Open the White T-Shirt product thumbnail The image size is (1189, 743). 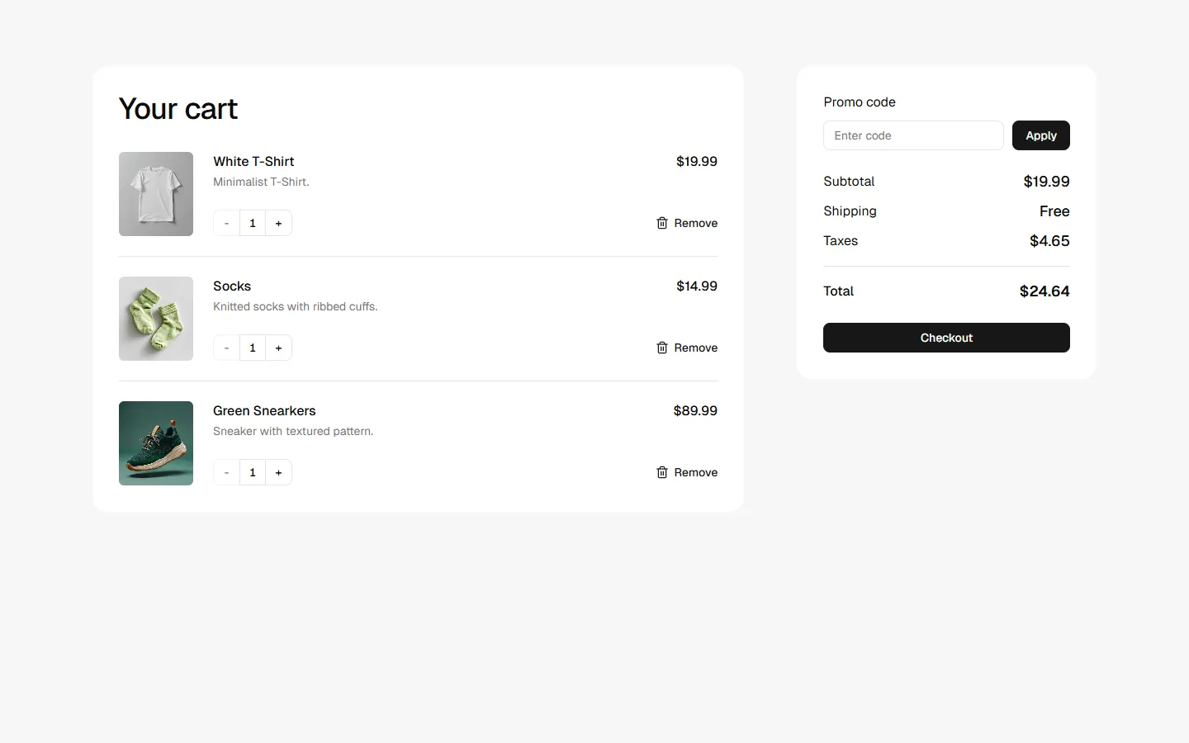155,194
